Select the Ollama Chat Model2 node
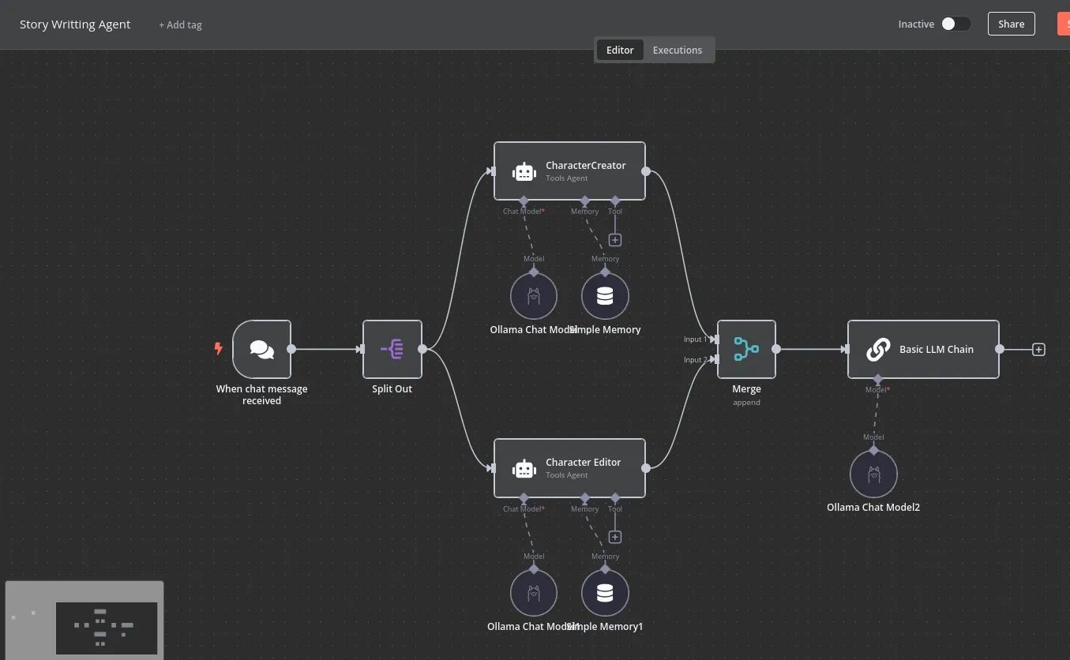 (873, 474)
